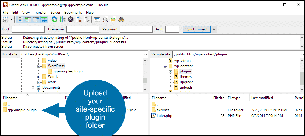This screenshot has height=136, width=305.
Task: Open the Transfer menu
Action: tap(40, 13)
